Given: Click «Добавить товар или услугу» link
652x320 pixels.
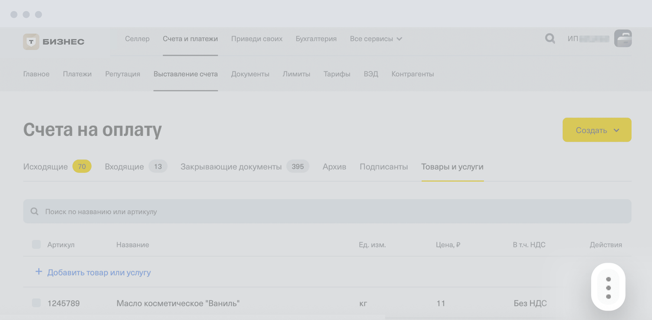Looking at the screenshot, I should pos(99,272).
